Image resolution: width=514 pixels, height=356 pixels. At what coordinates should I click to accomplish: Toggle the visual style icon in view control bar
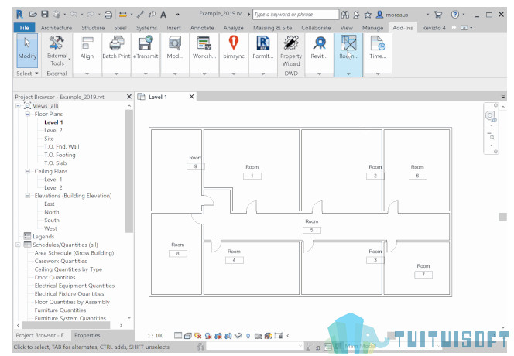tap(187, 335)
